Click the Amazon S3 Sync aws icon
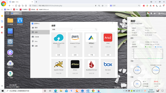Viewport: 166px width, 93px height. pos(75,38)
